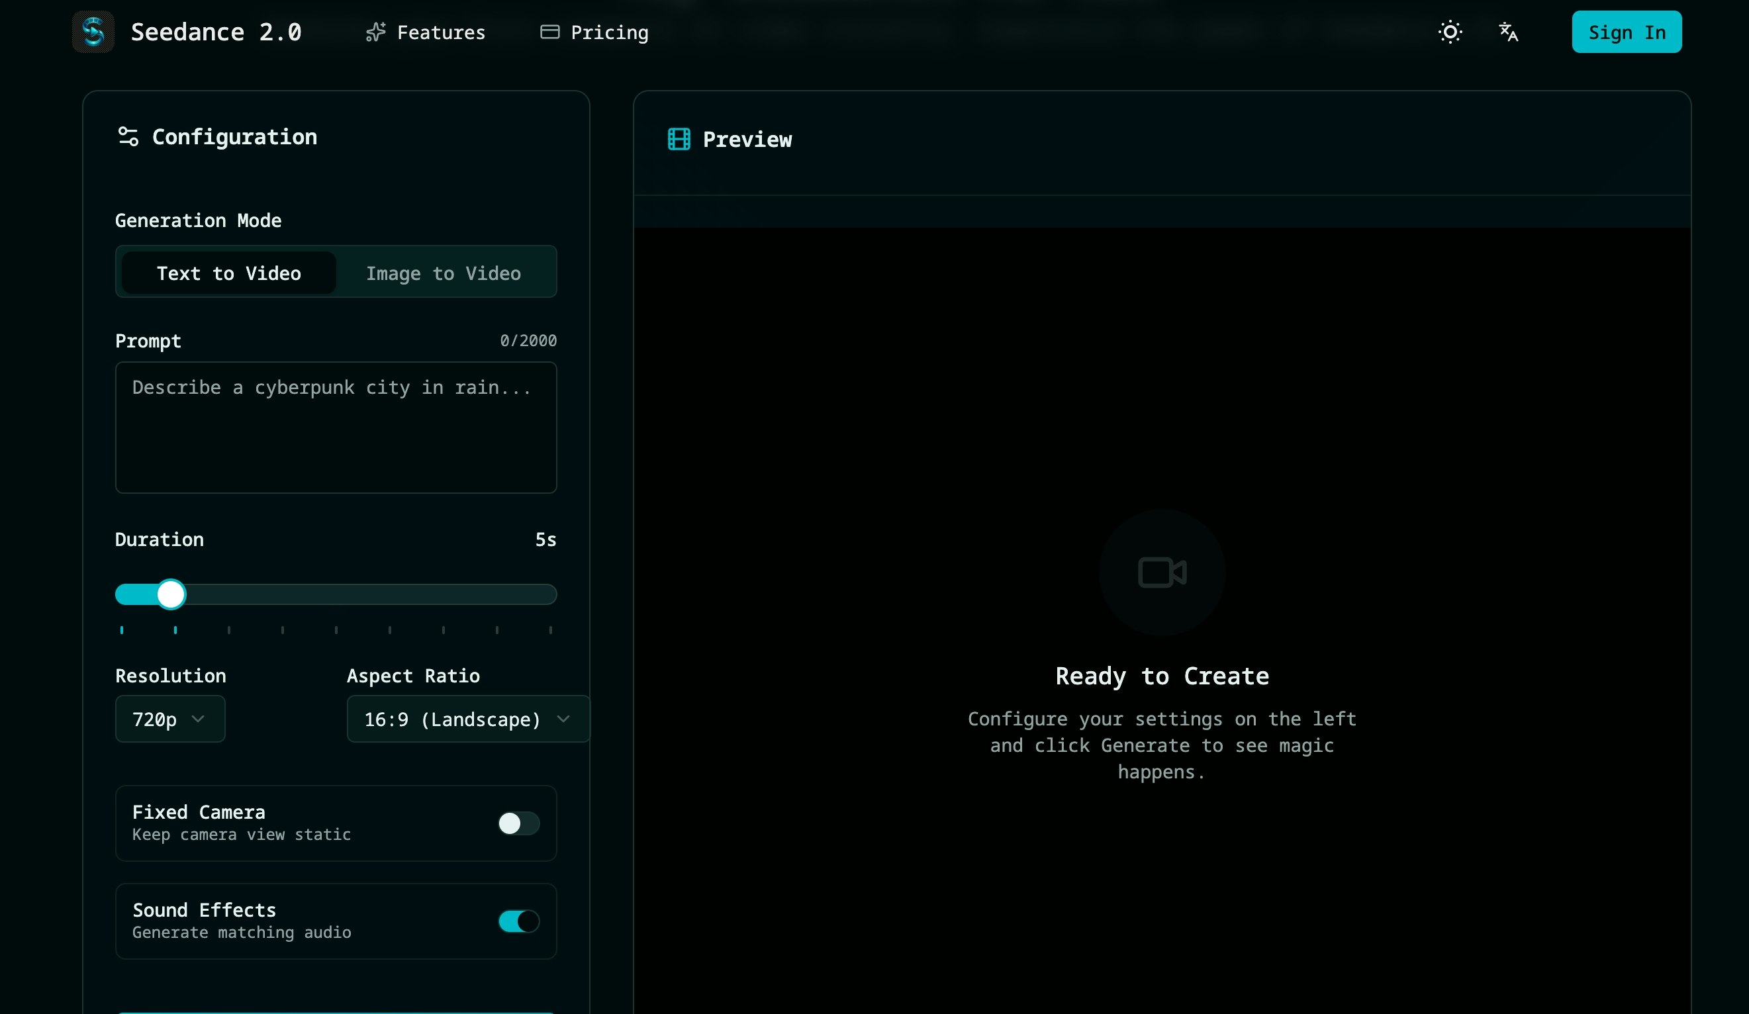Switch to Image to Video mode

(x=443, y=273)
